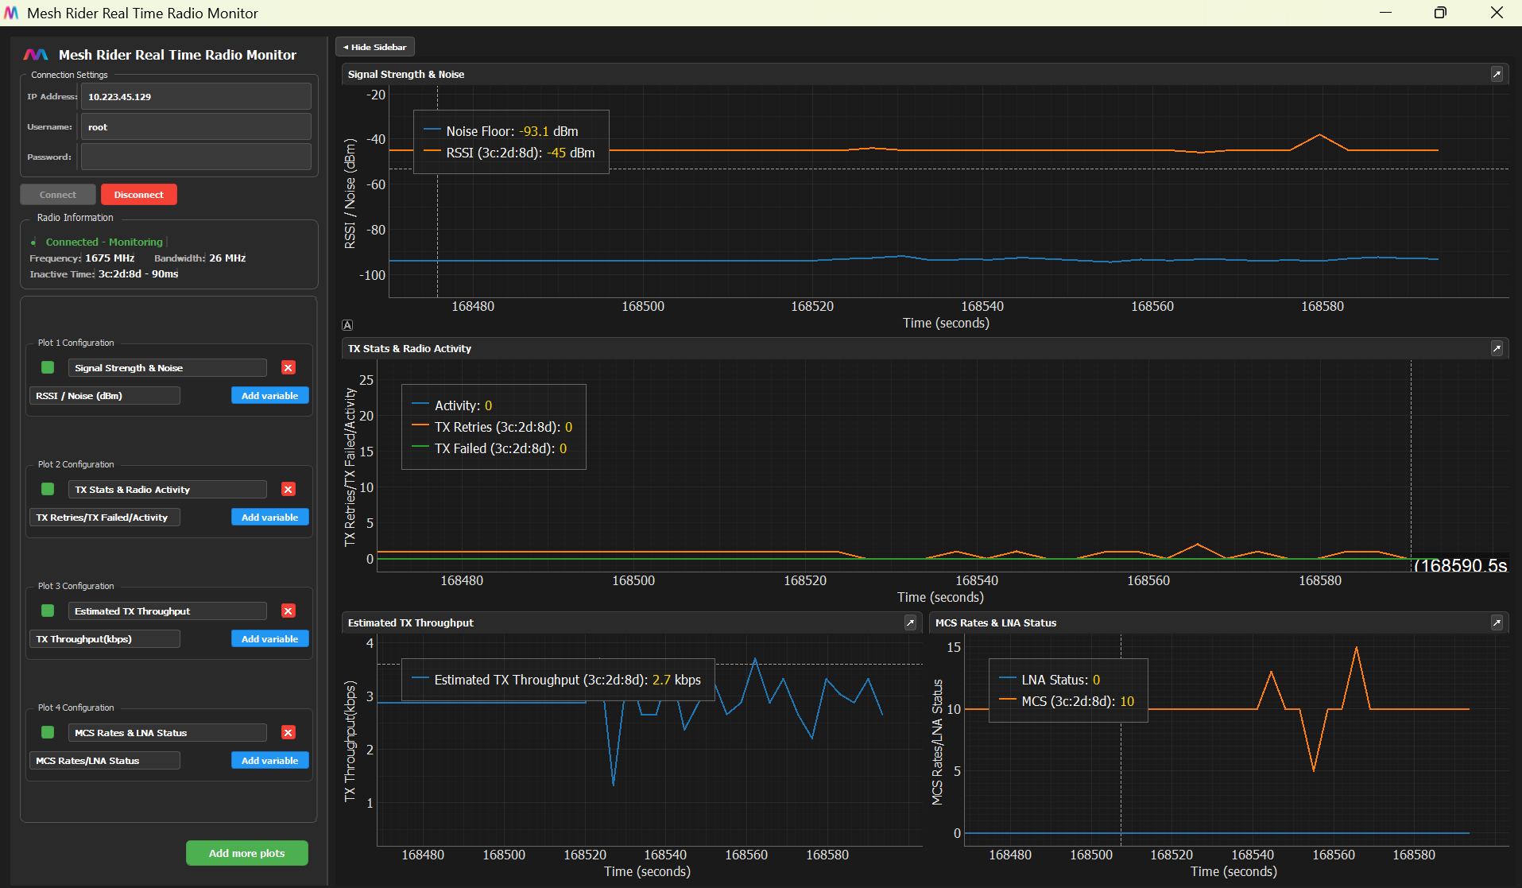Click the Noise Floor legend entry
The height and width of the screenshot is (888, 1522).
502,131
